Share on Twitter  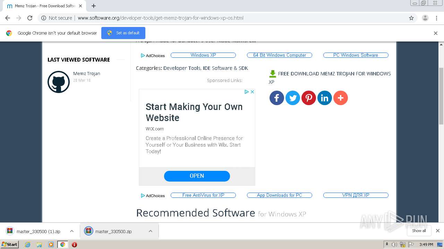(x=293, y=98)
